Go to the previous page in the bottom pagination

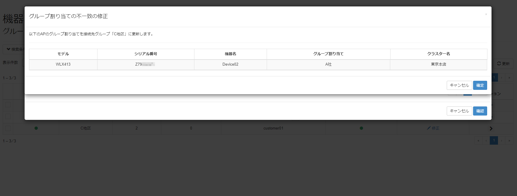click(486, 141)
